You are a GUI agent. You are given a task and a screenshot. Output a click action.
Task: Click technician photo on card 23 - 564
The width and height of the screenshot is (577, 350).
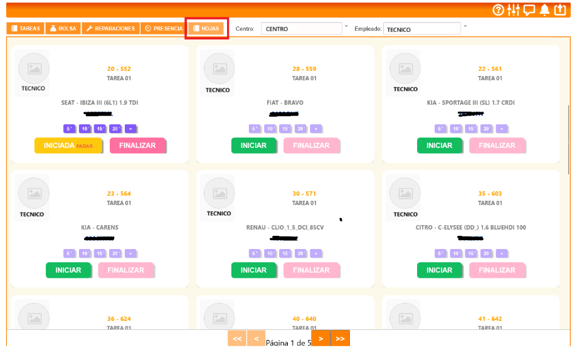[34, 193]
